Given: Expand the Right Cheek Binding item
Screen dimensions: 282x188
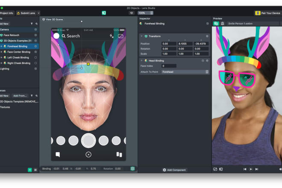Looking at the screenshot, I should tap(1, 63).
